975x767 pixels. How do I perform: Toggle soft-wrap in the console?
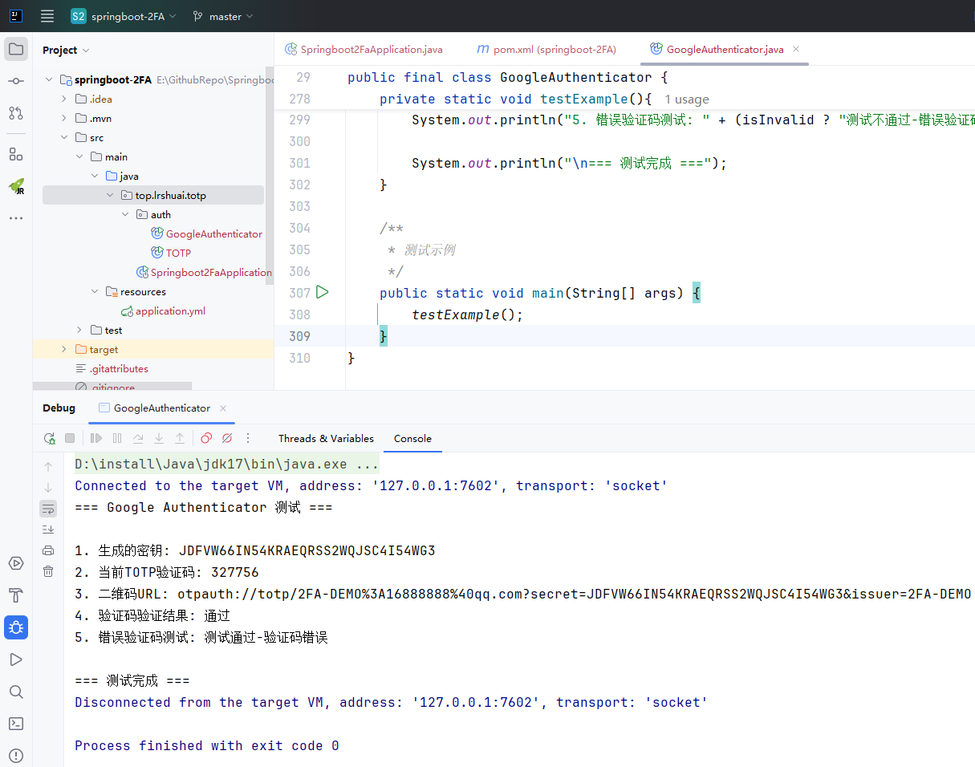(48, 509)
